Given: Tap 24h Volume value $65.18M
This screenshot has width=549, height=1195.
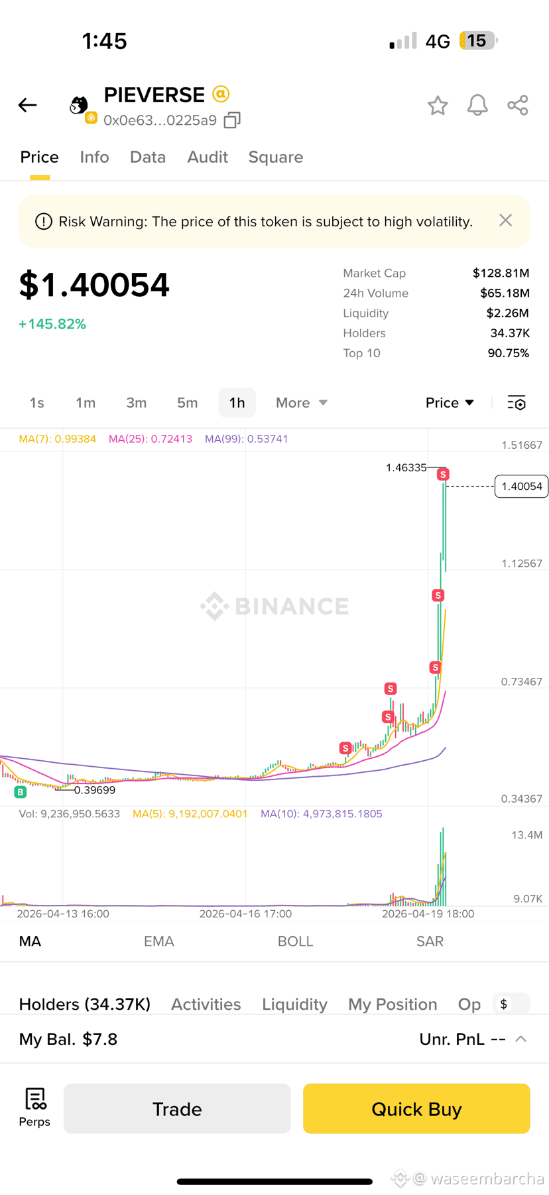Looking at the screenshot, I should pyautogui.click(x=505, y=293).
